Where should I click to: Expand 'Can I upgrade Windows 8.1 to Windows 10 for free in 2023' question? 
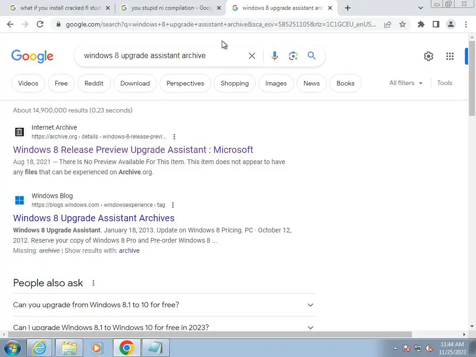(x=164, y=327)
